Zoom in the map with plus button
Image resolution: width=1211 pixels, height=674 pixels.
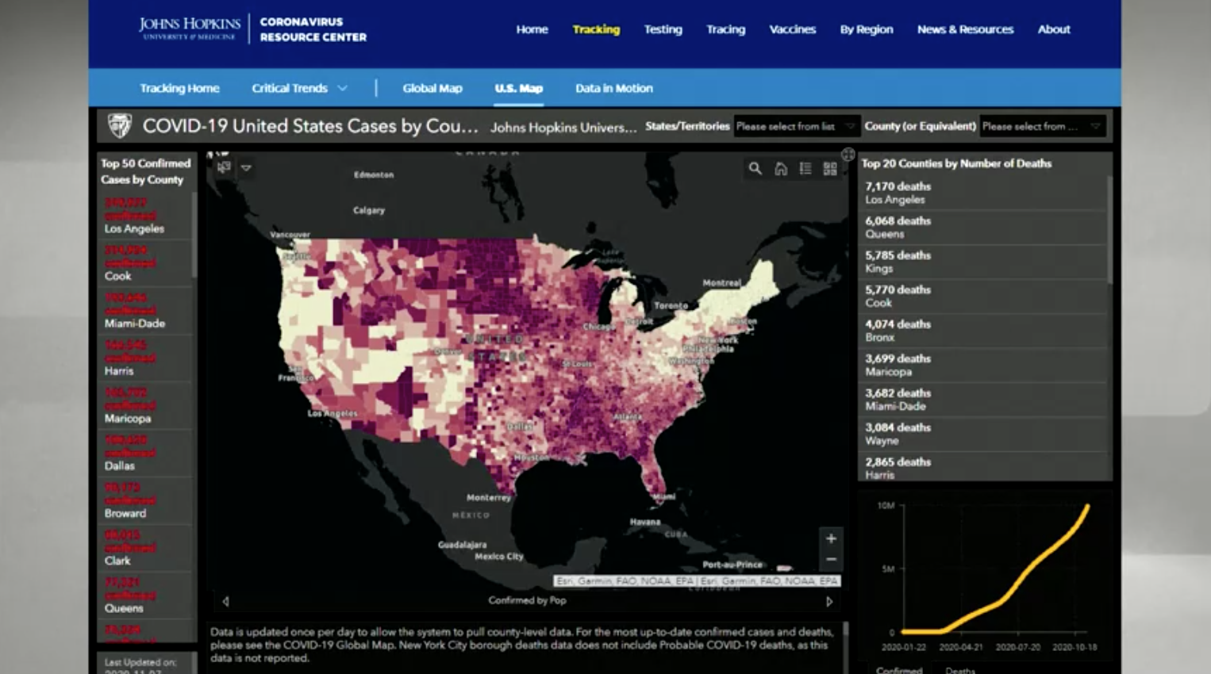[831, 538]
